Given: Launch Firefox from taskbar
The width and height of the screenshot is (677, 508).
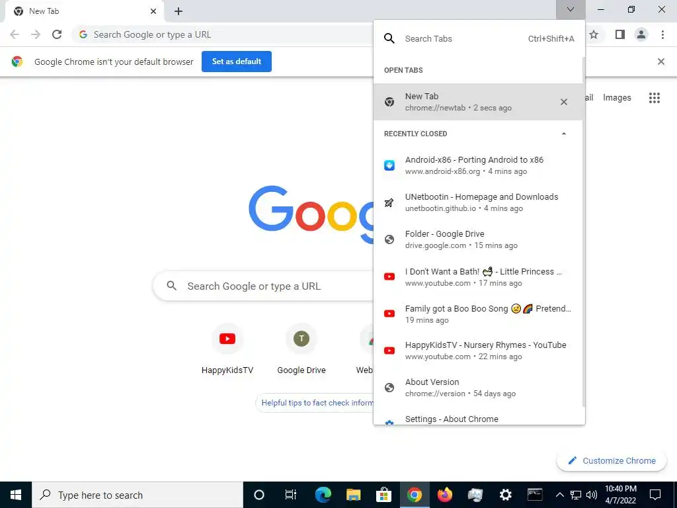Looking at the screenshot, I should [444, 495].
